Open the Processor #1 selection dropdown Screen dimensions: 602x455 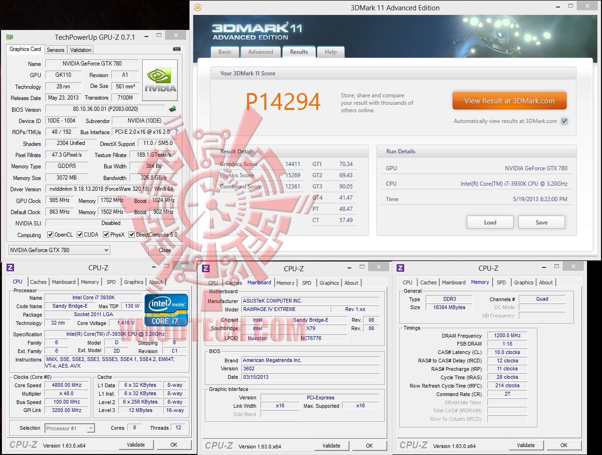[70, 428]
